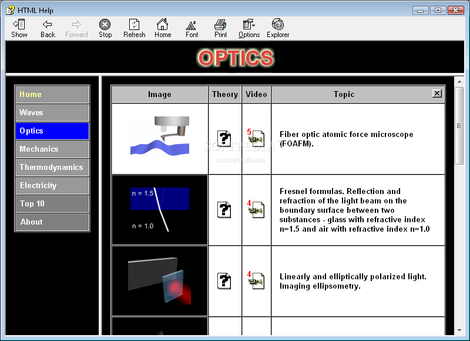
Task: Select Home in the sidebar menu
Action: 52,94
